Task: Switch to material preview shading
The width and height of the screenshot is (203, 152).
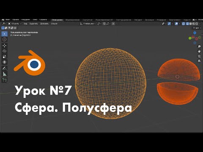Action: tap(194, 24)
